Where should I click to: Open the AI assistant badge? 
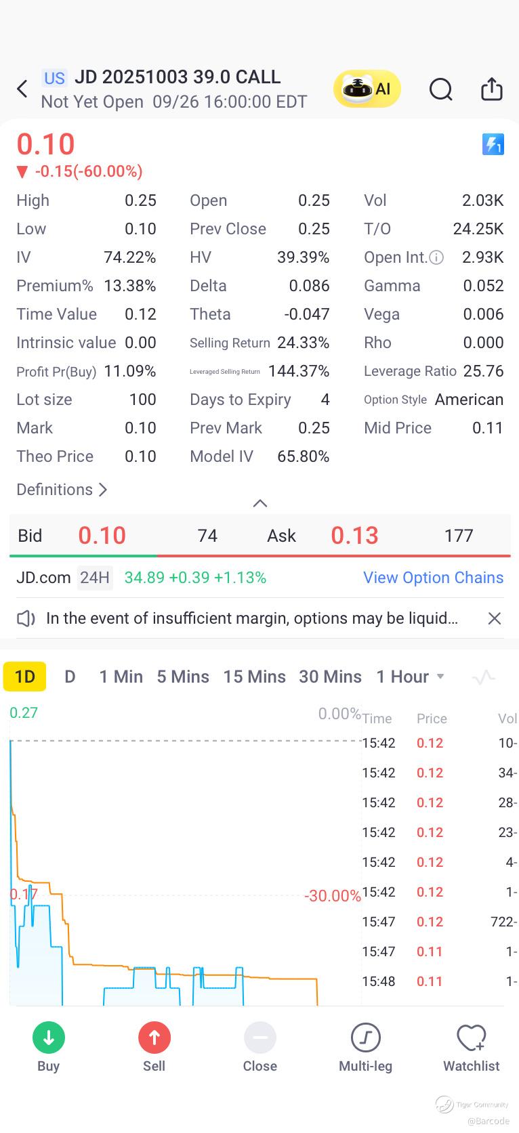tap(367, 89)
